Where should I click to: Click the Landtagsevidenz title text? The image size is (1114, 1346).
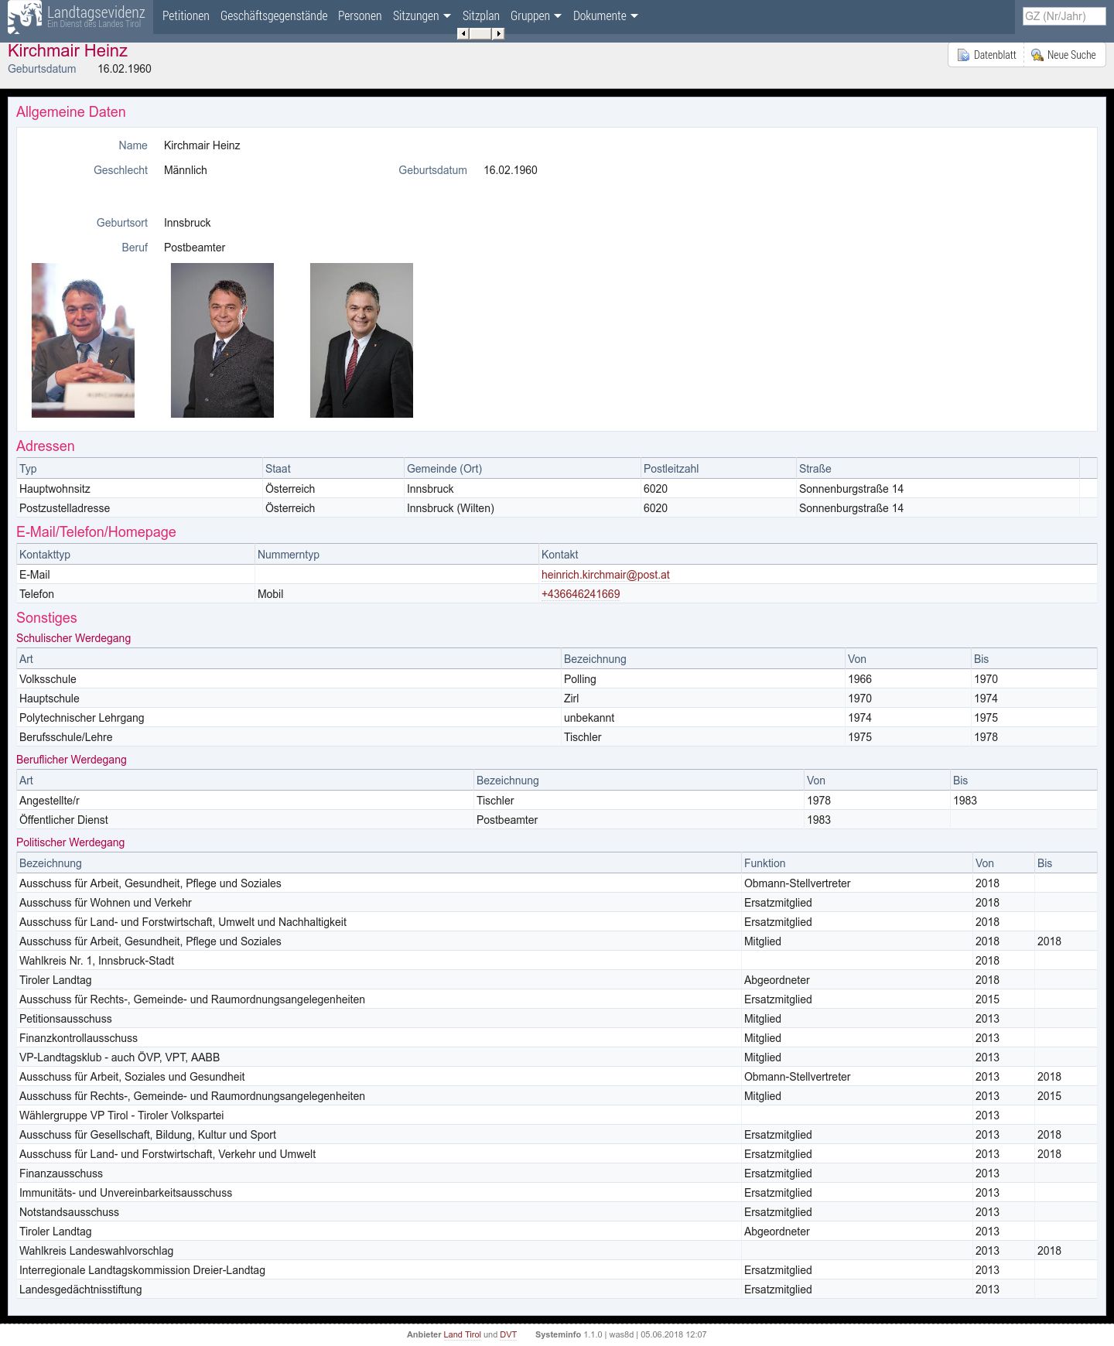(96, 12)
